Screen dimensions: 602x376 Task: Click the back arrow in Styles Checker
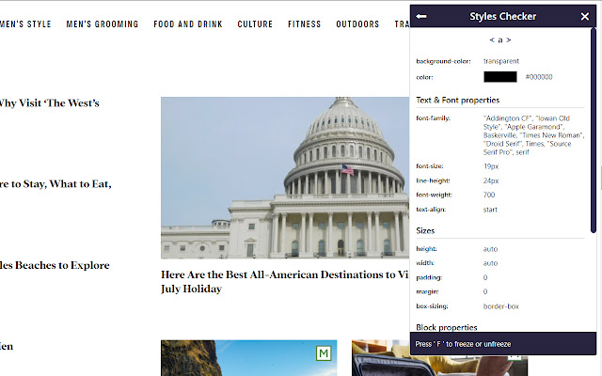coord(421,17)
